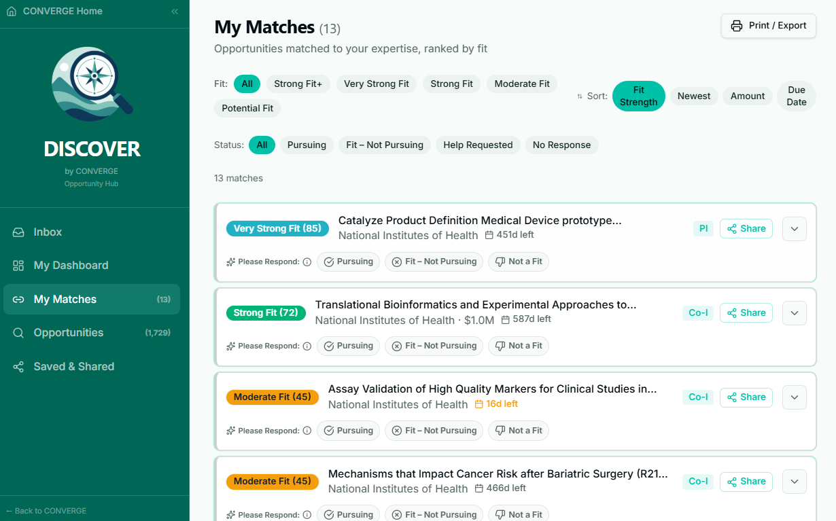Share the Translational Bioinformatics opportunity
The width and height of the screenshot is (836, 521).
click(746, 313)
